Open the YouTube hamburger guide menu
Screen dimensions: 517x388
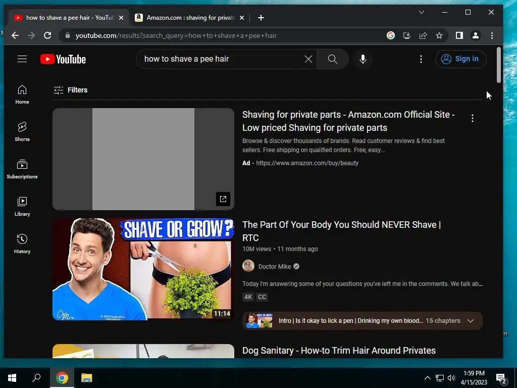point(22,59)
